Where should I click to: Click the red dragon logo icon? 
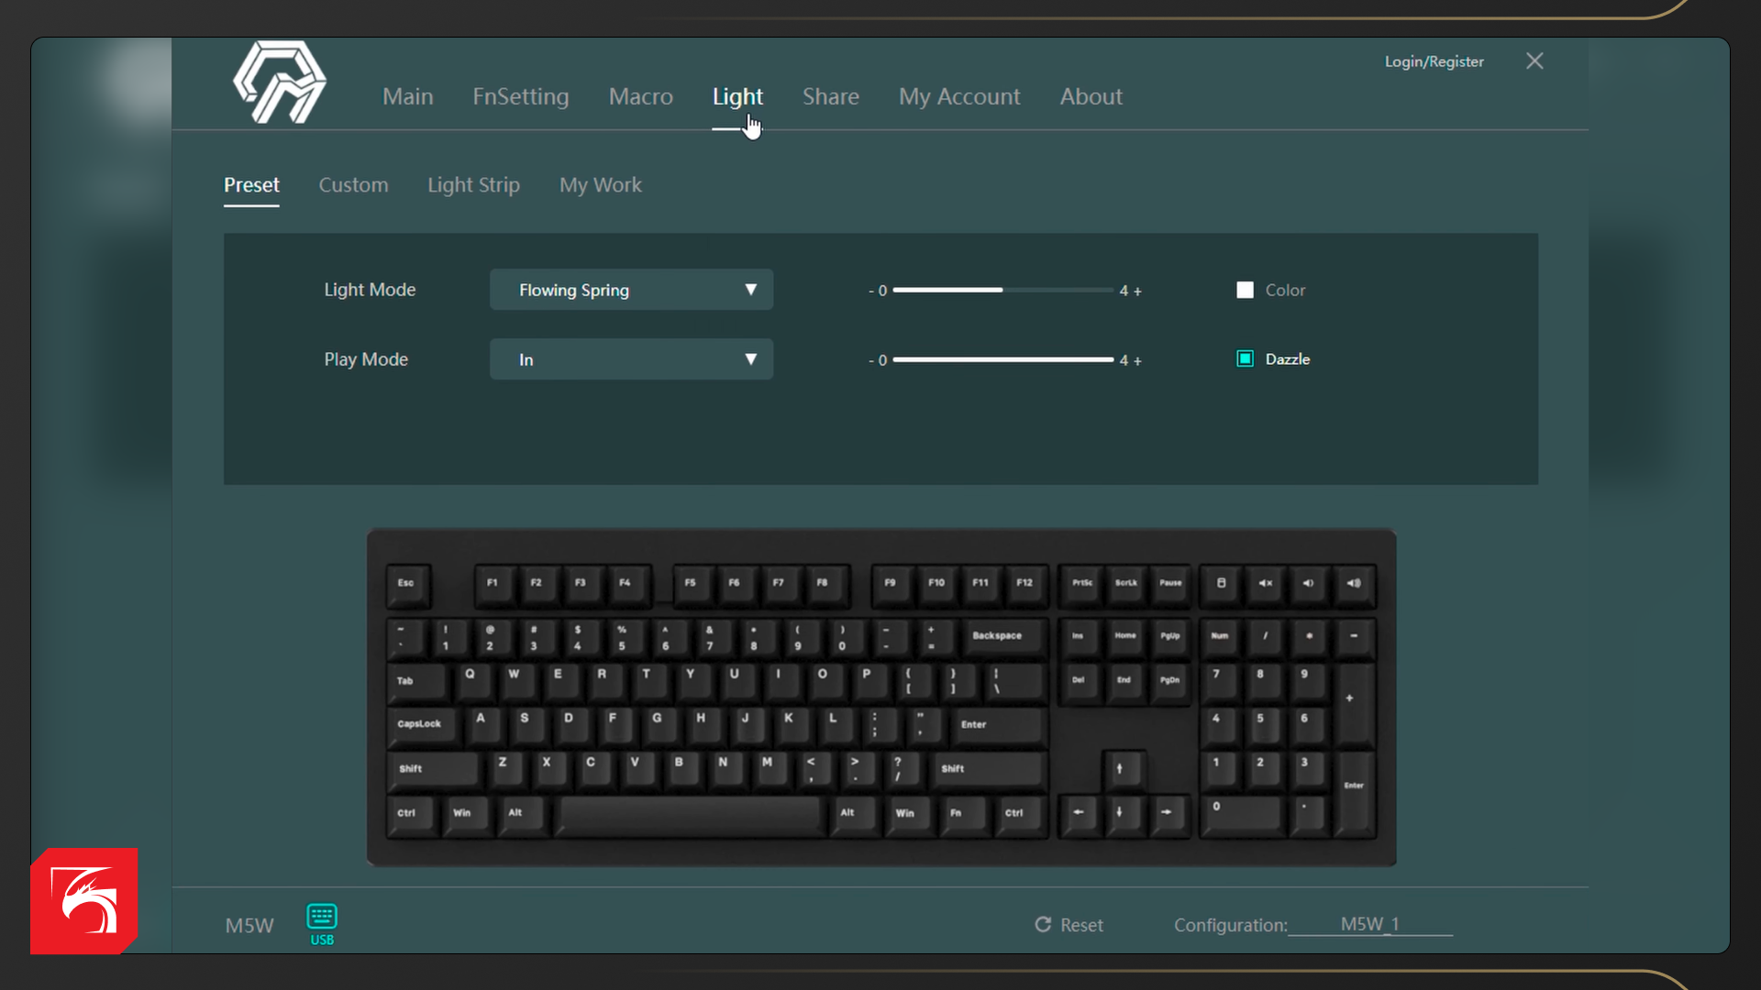(x=83, y=901)
